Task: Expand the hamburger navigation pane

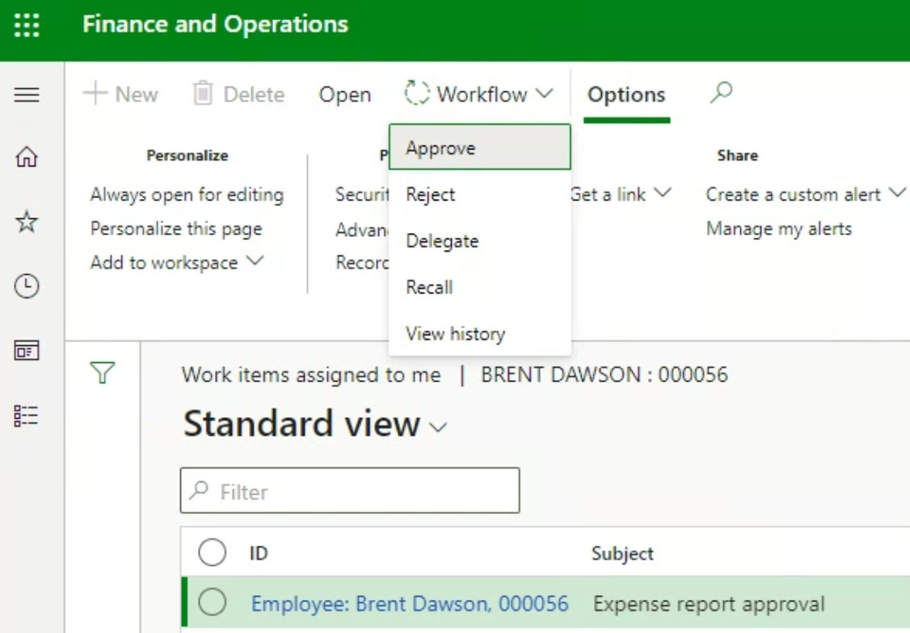Action: point(27,95)
